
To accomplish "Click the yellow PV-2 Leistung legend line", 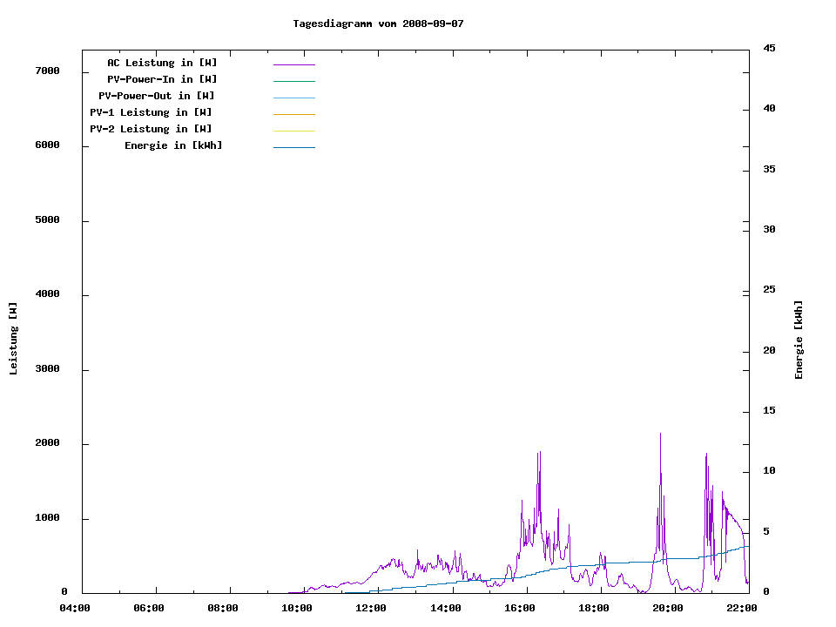I will [x=293, y=131].
